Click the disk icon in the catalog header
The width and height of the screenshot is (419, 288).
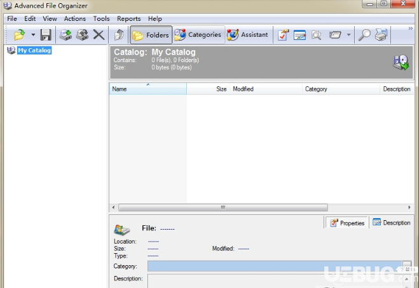pyautogui.click(x=401, y=63)
